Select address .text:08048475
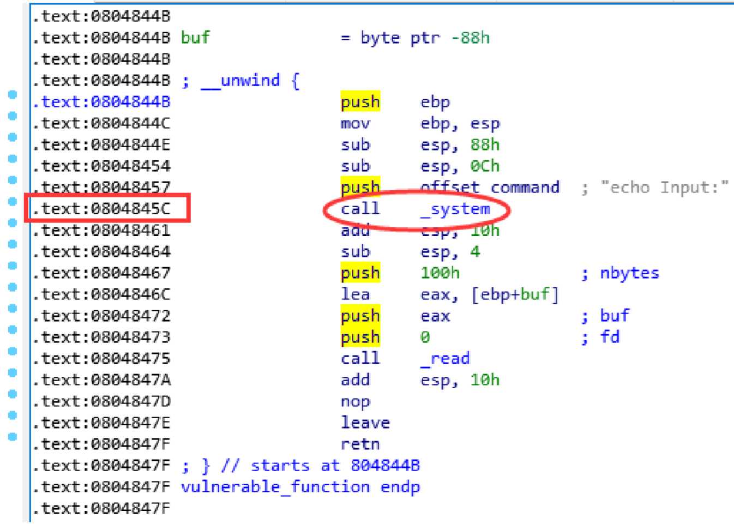 (x=101, y=358)
